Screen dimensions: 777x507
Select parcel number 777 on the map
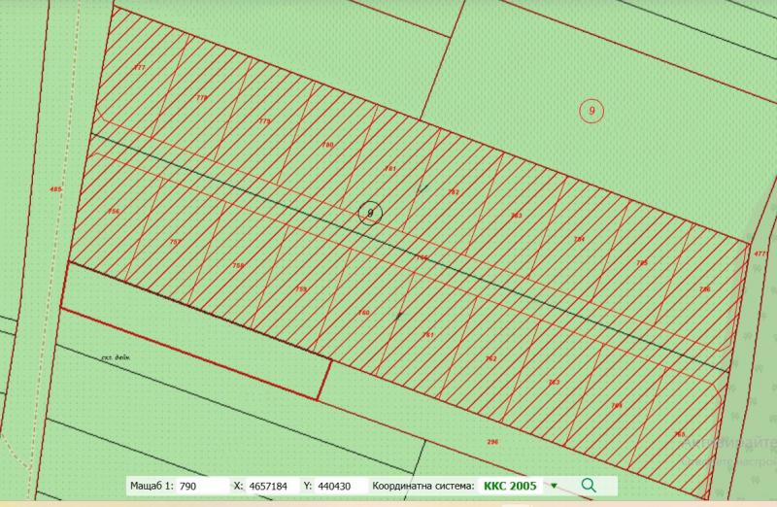[139, 68]
